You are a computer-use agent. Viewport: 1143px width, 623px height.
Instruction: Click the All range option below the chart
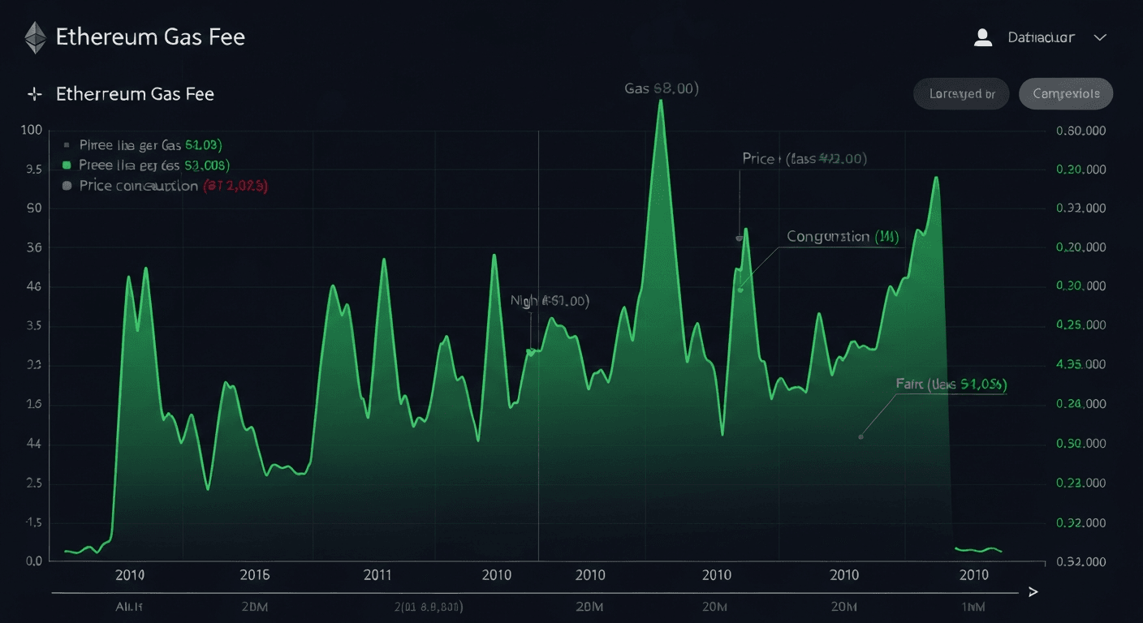(x=128, y=606)
